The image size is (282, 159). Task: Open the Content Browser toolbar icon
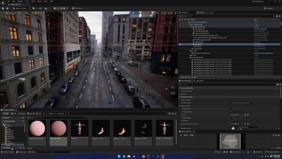7,8
